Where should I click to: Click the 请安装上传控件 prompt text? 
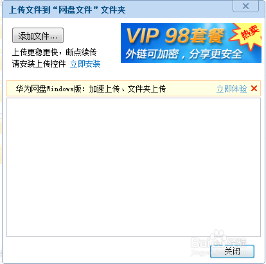click(x=39, y=64)
